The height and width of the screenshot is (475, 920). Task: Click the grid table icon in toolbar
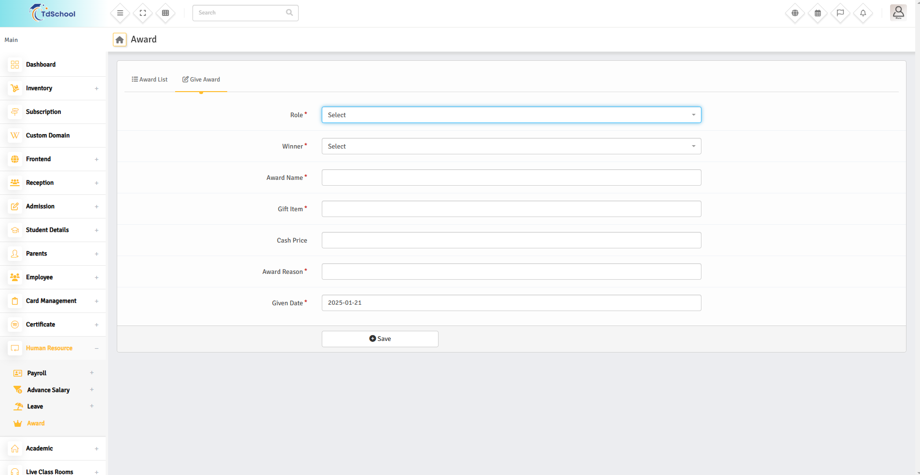[165, 13]
